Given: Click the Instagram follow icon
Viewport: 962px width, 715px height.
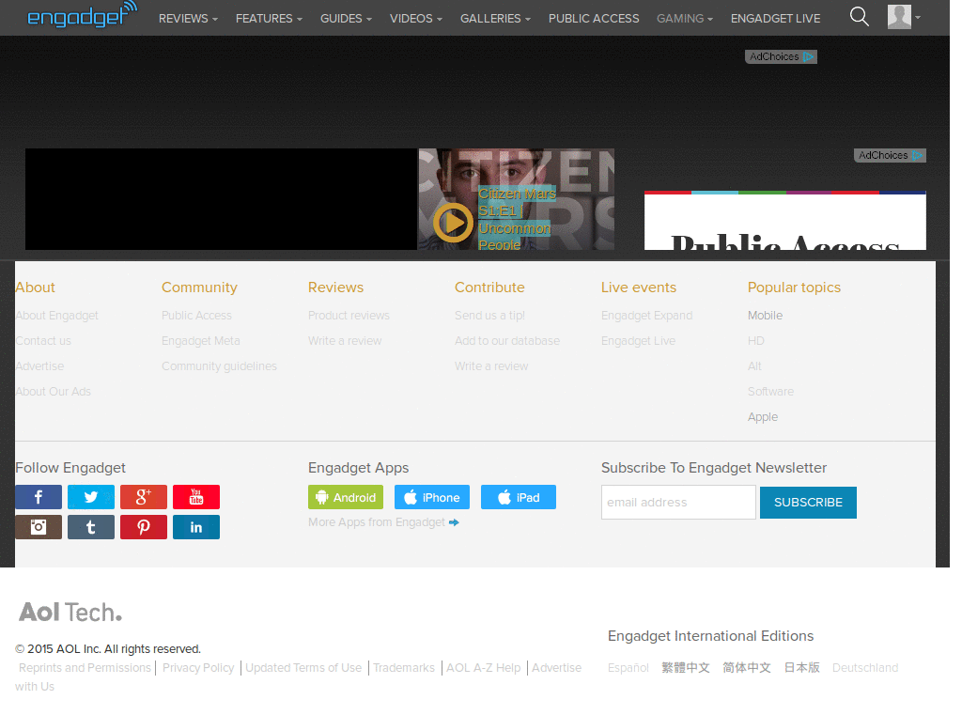Looking at the screenshot, I should coord(38,527).
